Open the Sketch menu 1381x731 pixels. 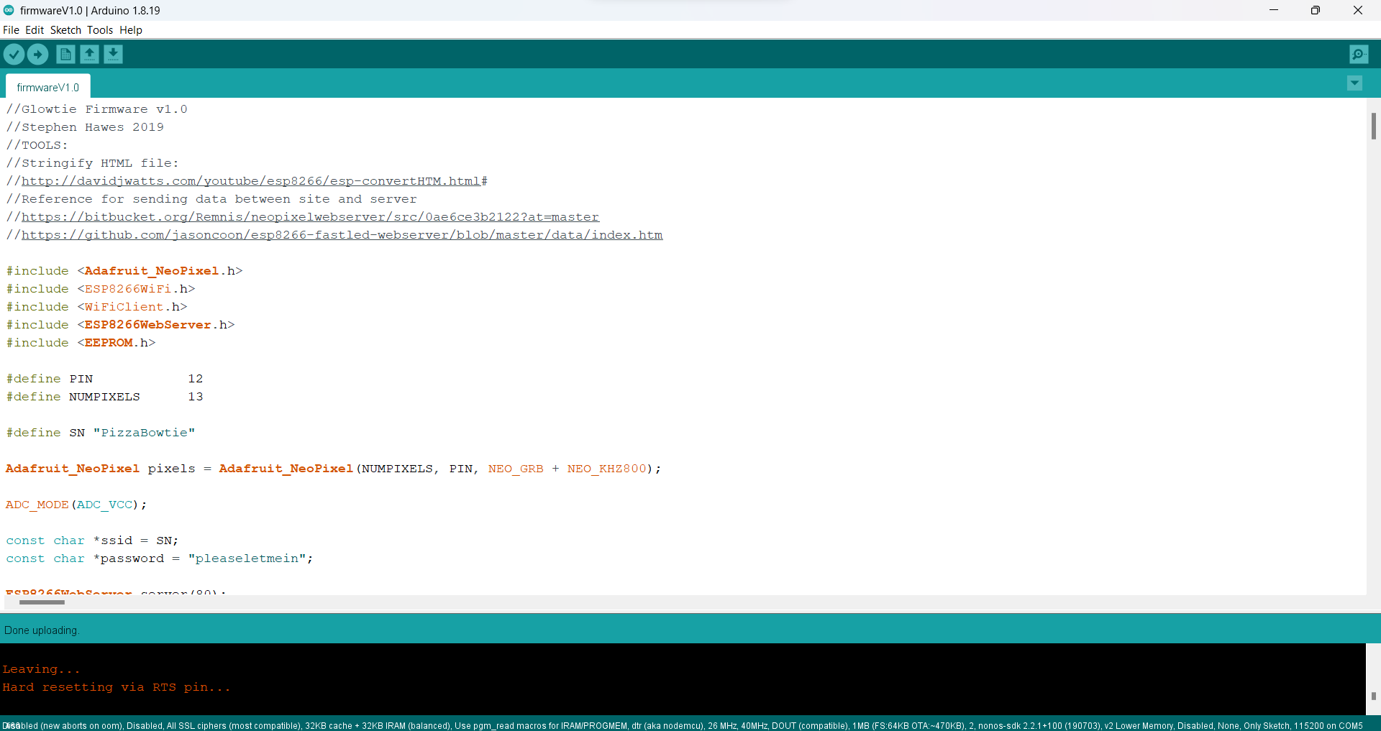(x=65, y=30)
